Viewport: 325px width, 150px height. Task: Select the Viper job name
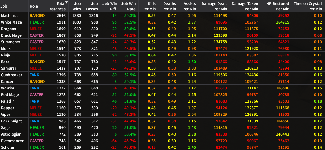click(x=6, y=114)
